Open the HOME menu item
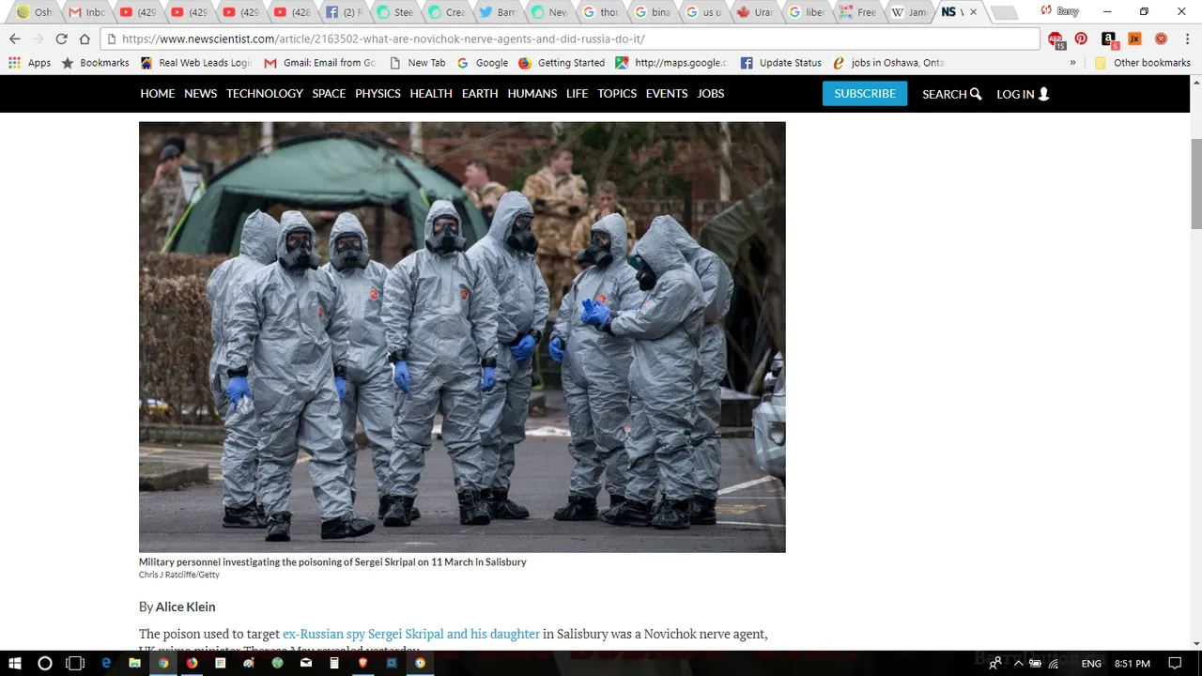 (158, 94)
